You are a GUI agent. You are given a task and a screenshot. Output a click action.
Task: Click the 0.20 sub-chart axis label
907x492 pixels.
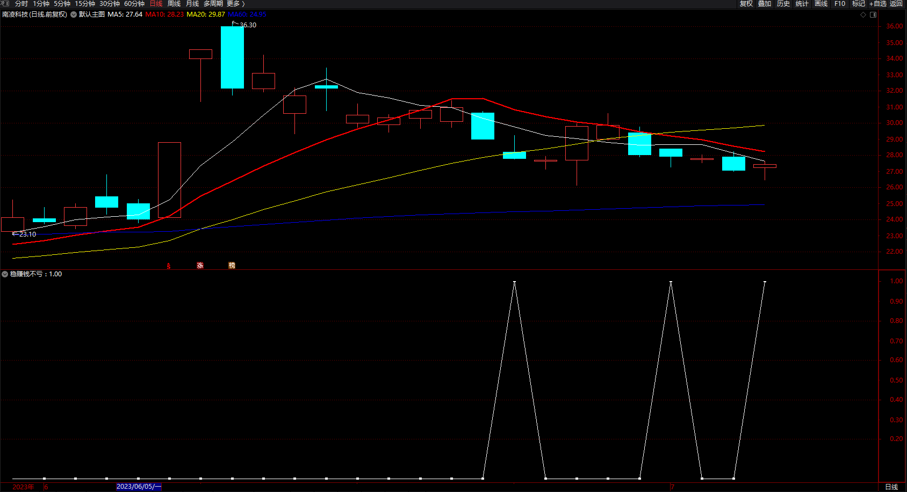click(x=896, y=439)
